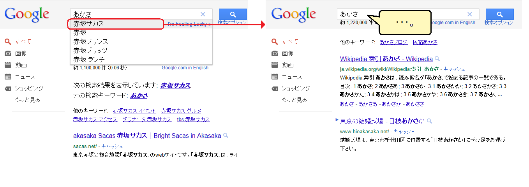Click the right Google logo
This screenshot has width=529, height=187.
click(x=294, y=14)
